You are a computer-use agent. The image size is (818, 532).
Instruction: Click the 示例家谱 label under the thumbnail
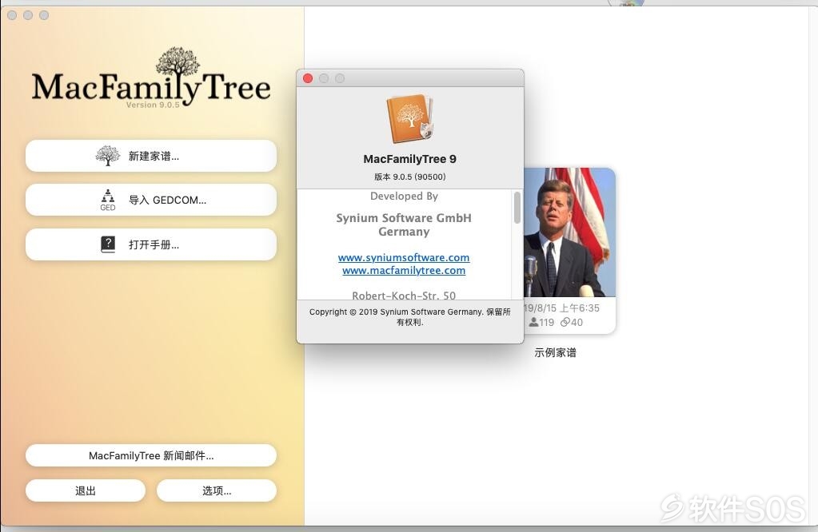[555, 353]
